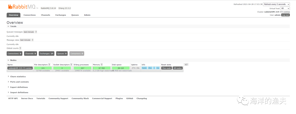
Task: Click the disc info tag
Action: pyautogui.click(x=150, y=68)
